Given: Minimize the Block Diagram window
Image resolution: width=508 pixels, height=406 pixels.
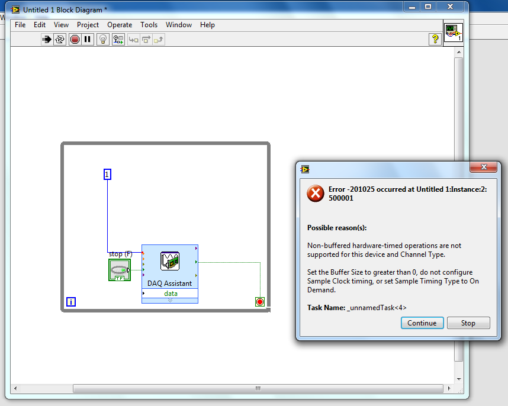Looking at the screenshot, I should (411, 7).
